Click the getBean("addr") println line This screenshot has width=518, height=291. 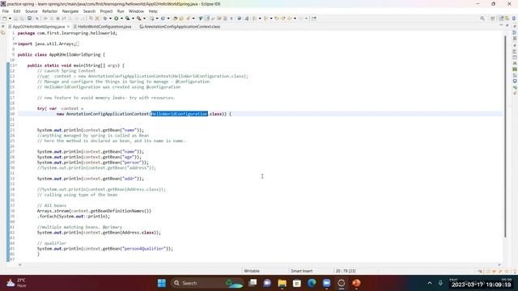(91, 179)
